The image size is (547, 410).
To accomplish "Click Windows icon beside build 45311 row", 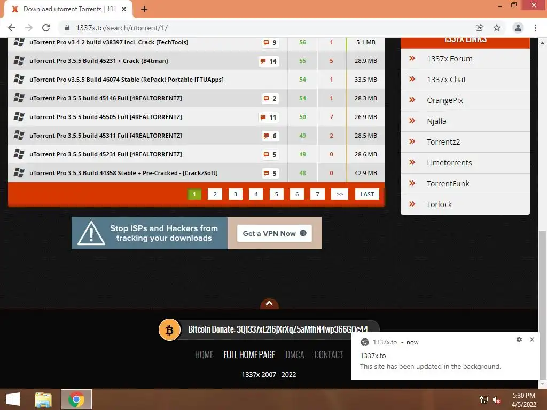I will pos(19,135).
